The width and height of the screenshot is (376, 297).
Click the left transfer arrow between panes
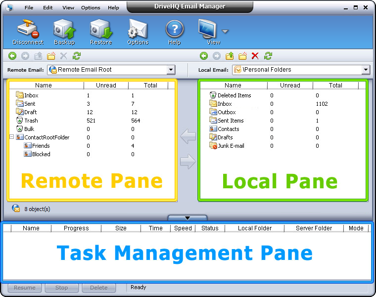pos(188,136)
